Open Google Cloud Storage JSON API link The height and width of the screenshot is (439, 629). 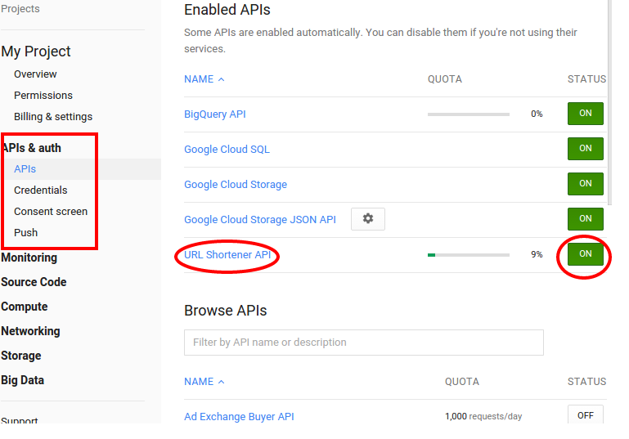coord(260,220)
